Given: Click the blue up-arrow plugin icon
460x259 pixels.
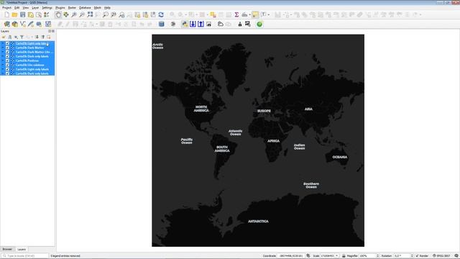Looking at the screenshot, I should click(201, 24).
